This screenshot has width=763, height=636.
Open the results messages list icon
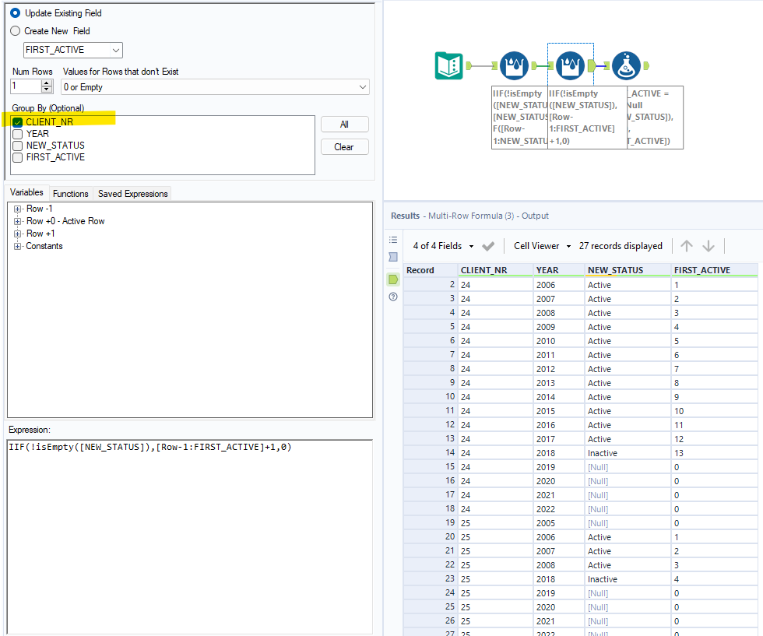393,240
